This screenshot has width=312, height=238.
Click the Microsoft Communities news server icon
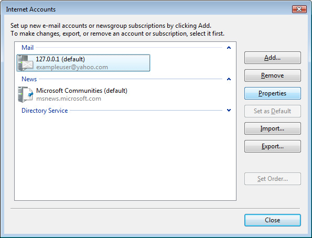[x=25, y=94]
